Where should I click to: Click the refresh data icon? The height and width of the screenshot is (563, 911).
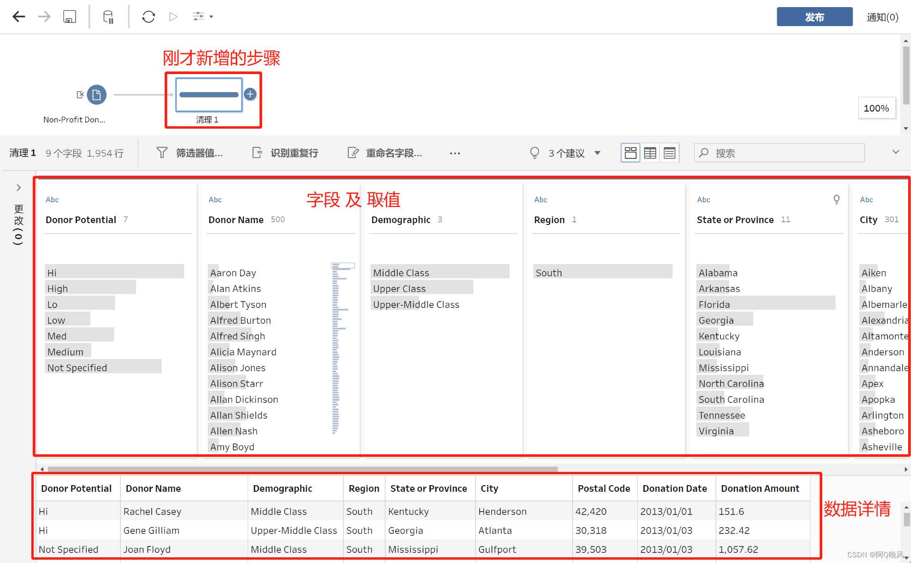pos(149,17)
